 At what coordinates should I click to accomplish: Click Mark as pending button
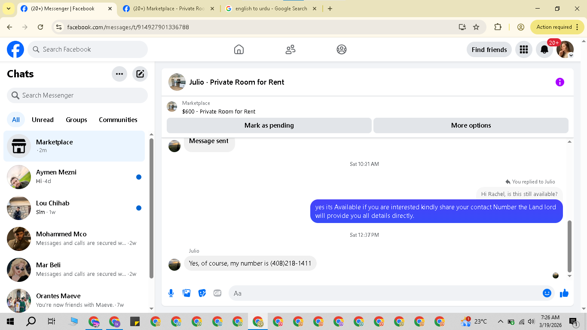[269, 125]
